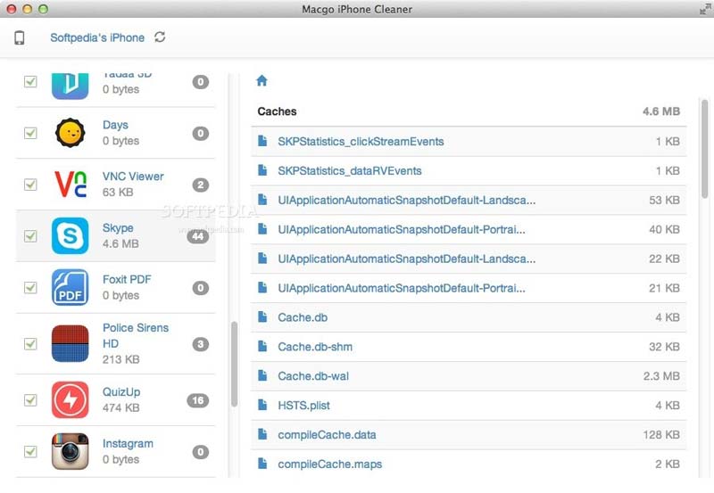Open the HSTS.plist file entry
Screen dimensions: 714x493
click(x=303, y=406)
